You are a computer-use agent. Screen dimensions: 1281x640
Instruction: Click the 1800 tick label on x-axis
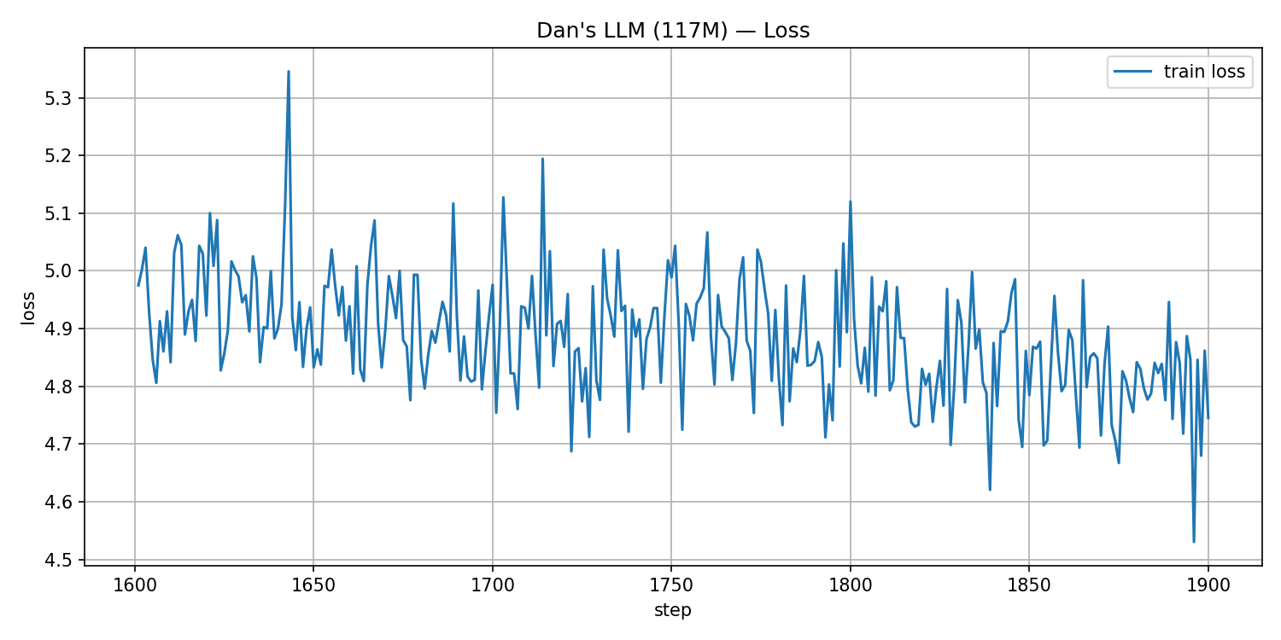pos(850,586)
